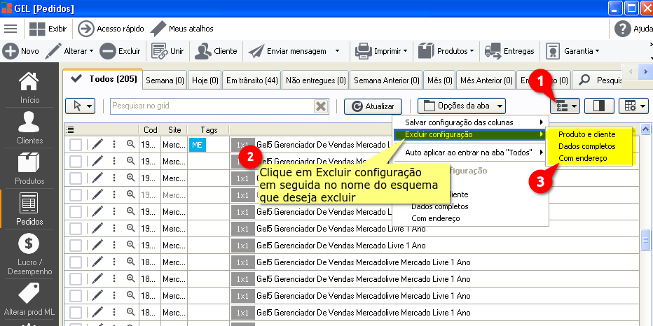Open Auto aplicar ao entrar na aba "Todos"

pyautogui.click(x=471, y=153)
